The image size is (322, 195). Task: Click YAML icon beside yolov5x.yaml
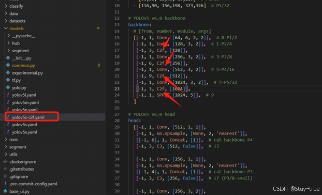pyautogui.click(x=8, y=132)
